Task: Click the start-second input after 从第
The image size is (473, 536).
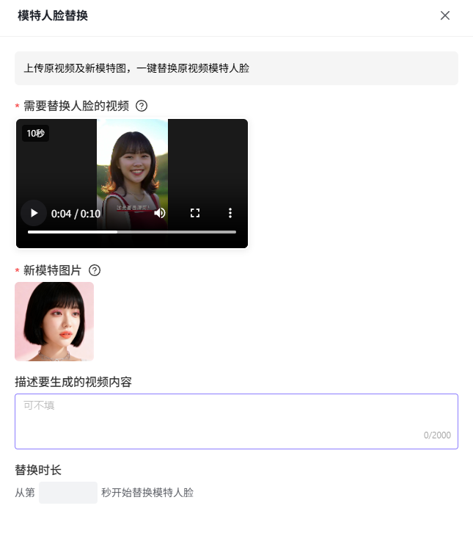Action: (x=68, y=493)
